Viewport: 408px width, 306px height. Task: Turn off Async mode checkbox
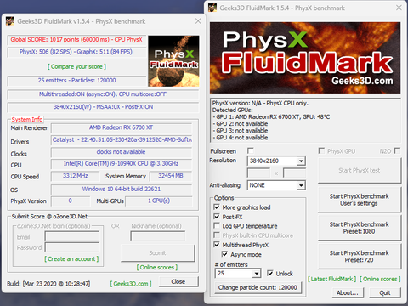pyautogui.click(x=224, y=254)
